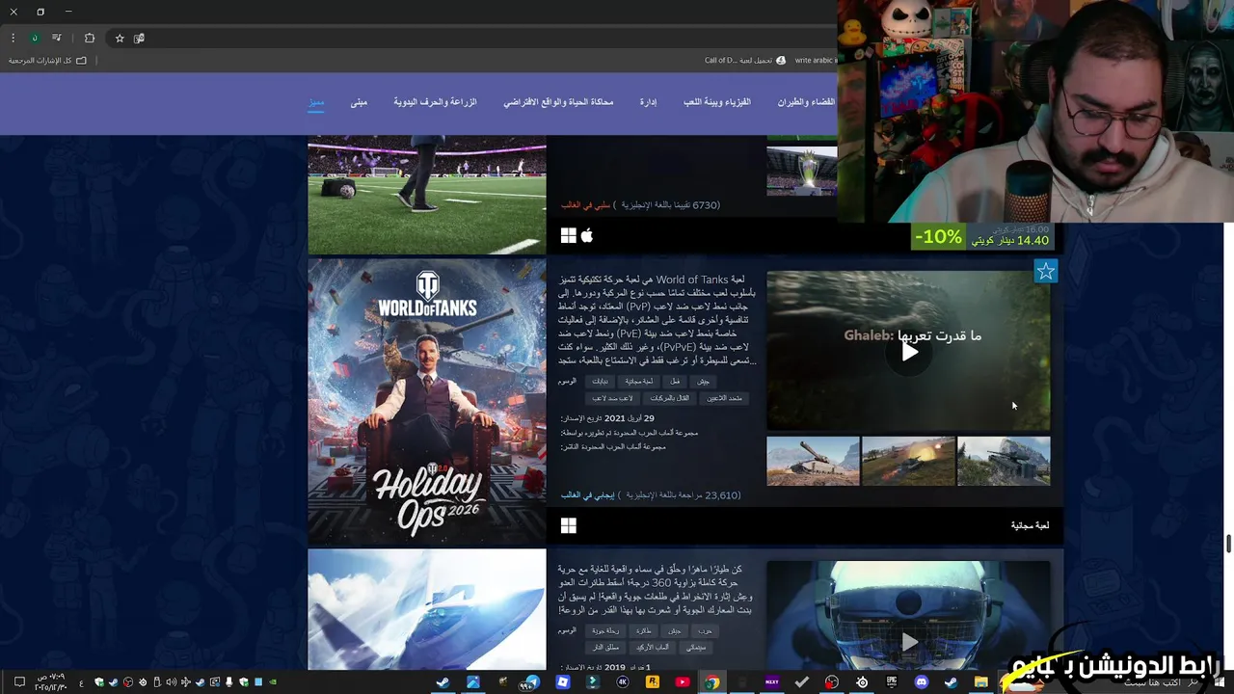1234x694 pixels.
Task: Open the Epic Games Launcher taskbar icon
Action: tap(892, 681)
